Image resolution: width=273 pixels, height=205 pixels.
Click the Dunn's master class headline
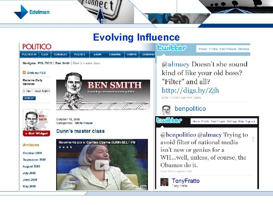[80, 131]
